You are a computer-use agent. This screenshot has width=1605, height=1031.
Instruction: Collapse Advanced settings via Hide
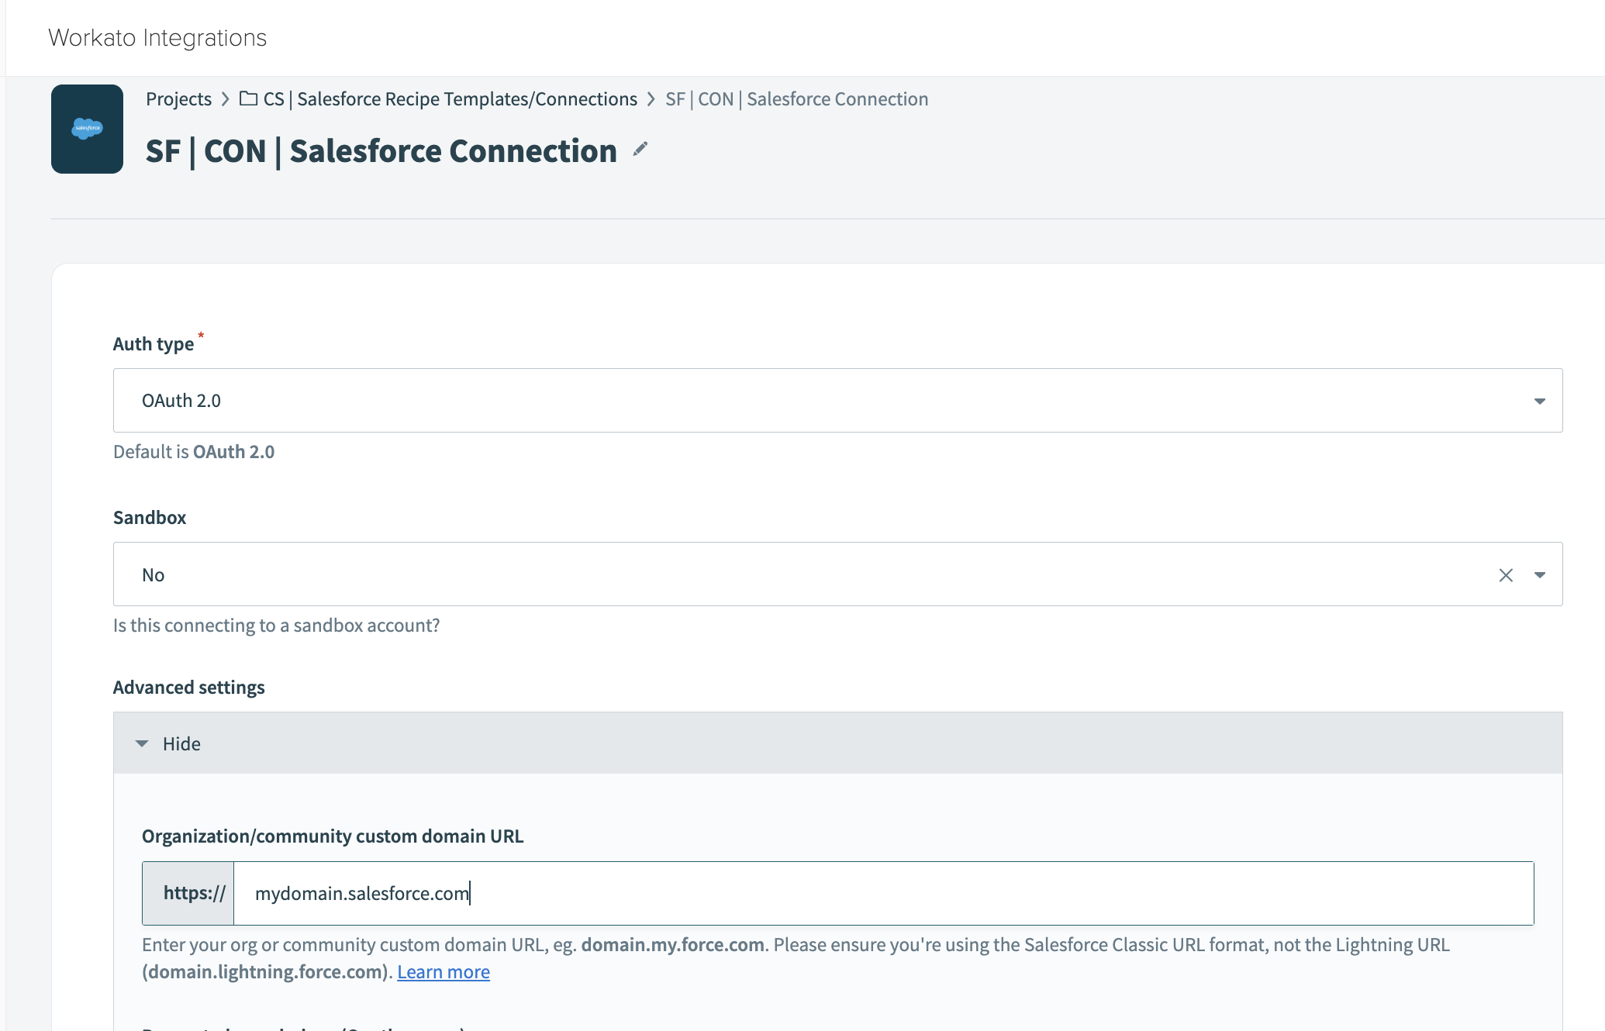[x=837, y=743]
